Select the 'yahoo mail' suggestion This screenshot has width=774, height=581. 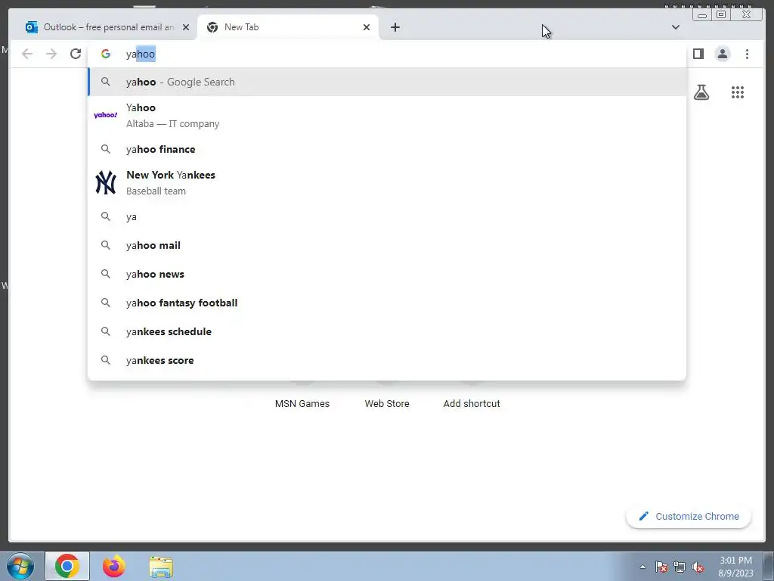[387, 245]
